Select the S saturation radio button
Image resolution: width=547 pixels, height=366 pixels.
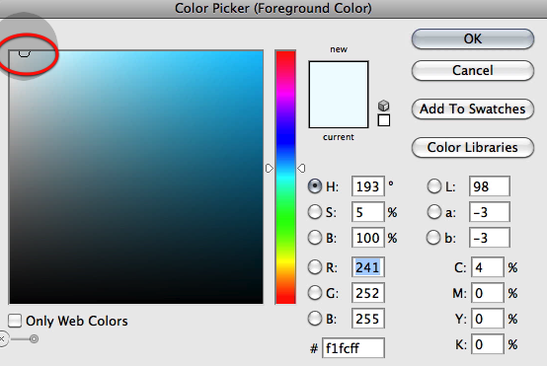click(315, 212)
